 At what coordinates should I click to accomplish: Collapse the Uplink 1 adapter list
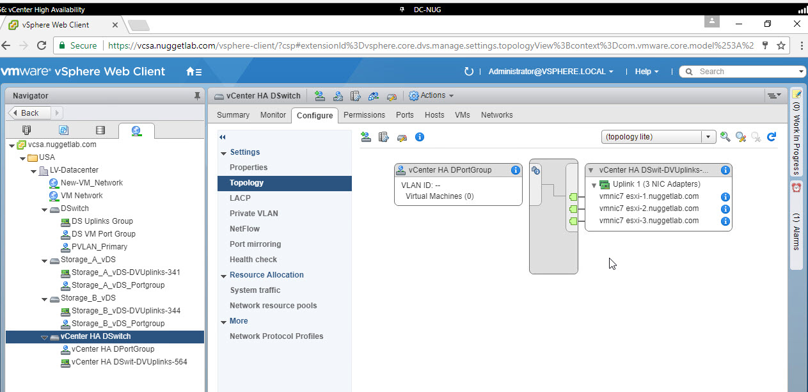(x=594, y=185)
